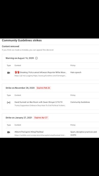
Task: Click the Expires Apr 27 badge
Action: click(x=41, y=118)
